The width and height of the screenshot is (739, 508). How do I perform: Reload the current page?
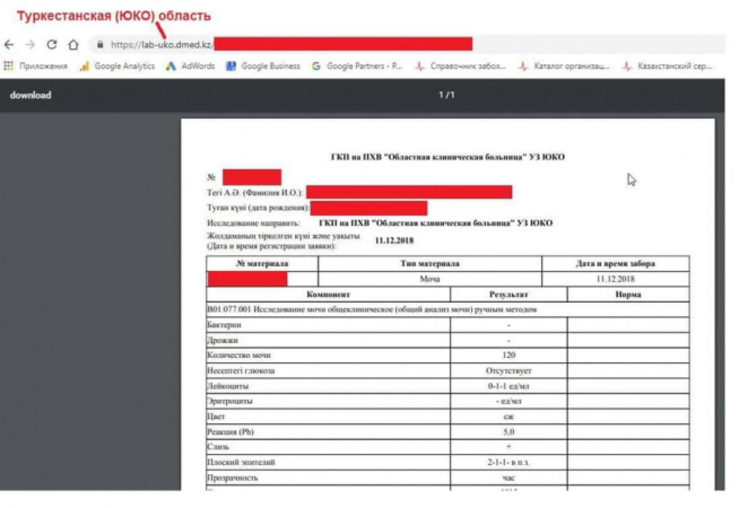click(x=52, y=45)
